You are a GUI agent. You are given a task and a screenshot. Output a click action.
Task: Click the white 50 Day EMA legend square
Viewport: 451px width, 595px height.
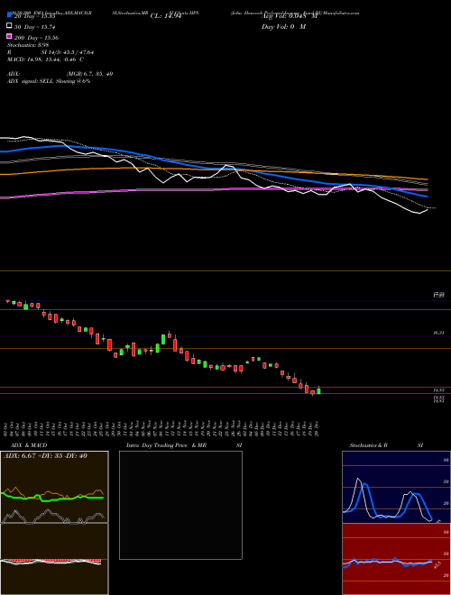coord(9,25)
